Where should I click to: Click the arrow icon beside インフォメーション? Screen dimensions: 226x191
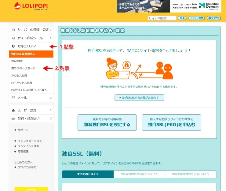pos(15,141)
